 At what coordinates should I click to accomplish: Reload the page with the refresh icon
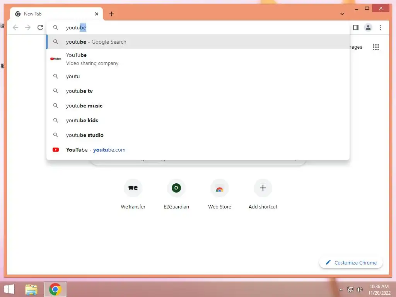coord(40,27)
